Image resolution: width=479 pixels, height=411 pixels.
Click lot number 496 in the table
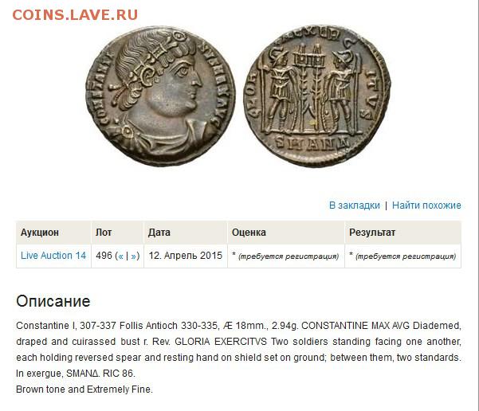tap(104, 255)
